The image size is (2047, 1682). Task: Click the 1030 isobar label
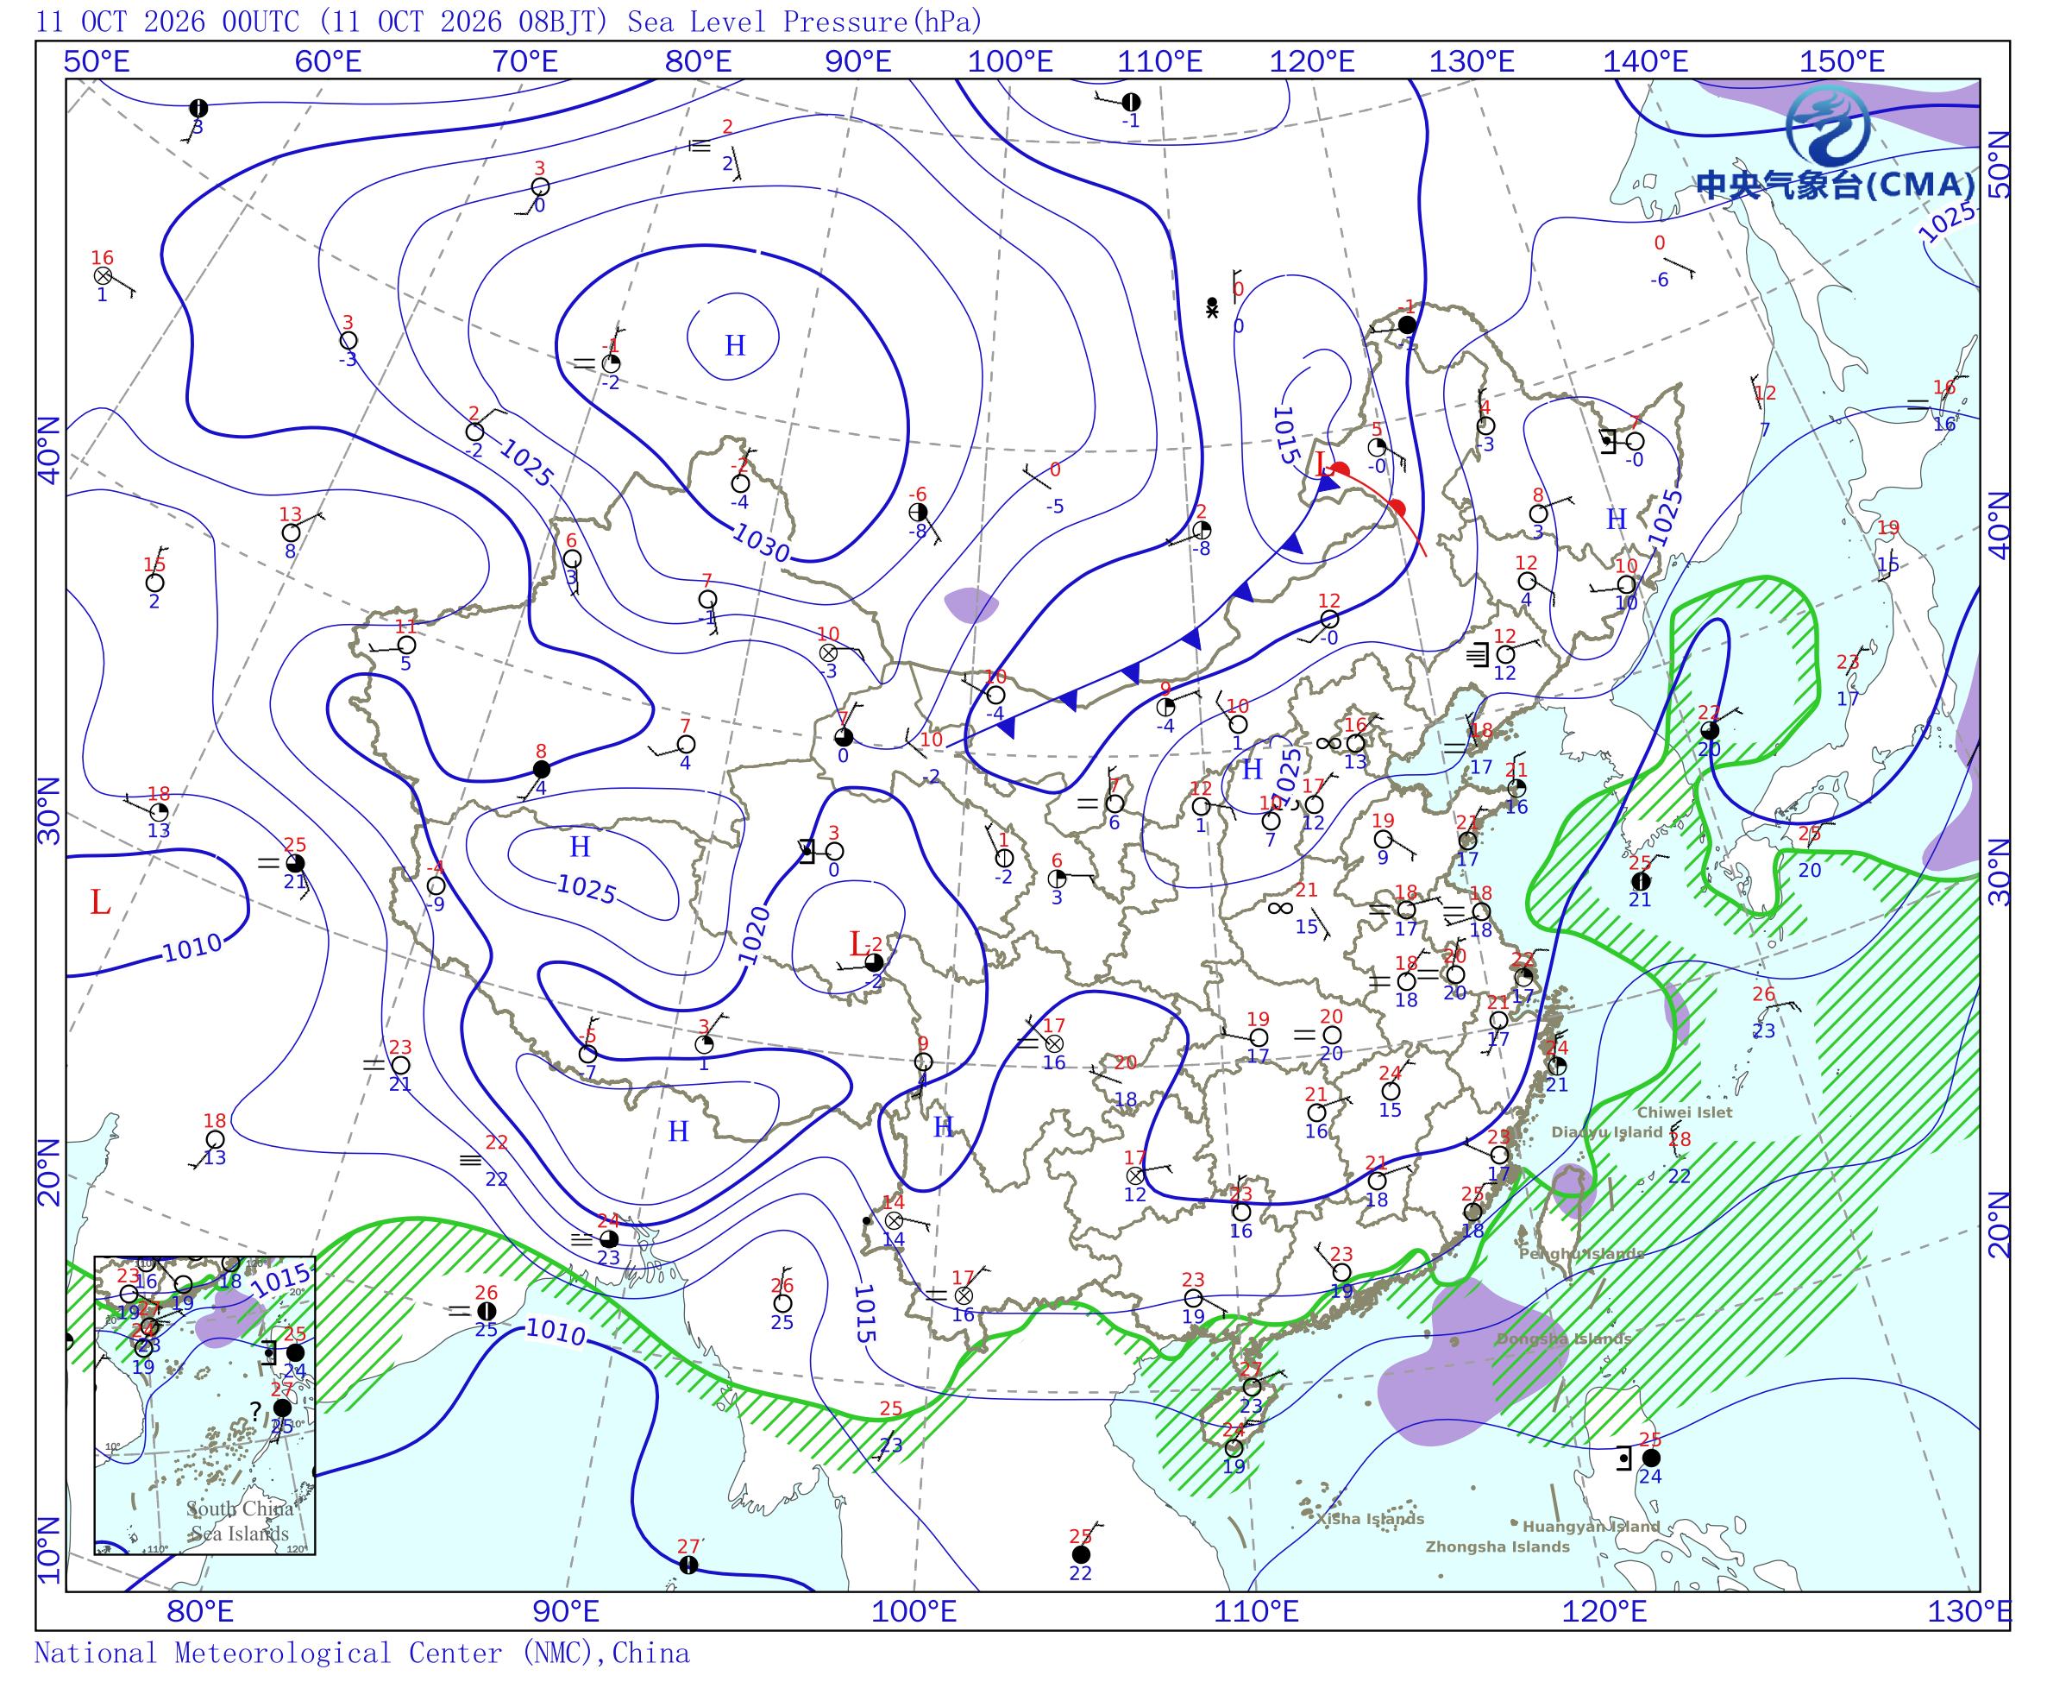[x=760, y=543]
